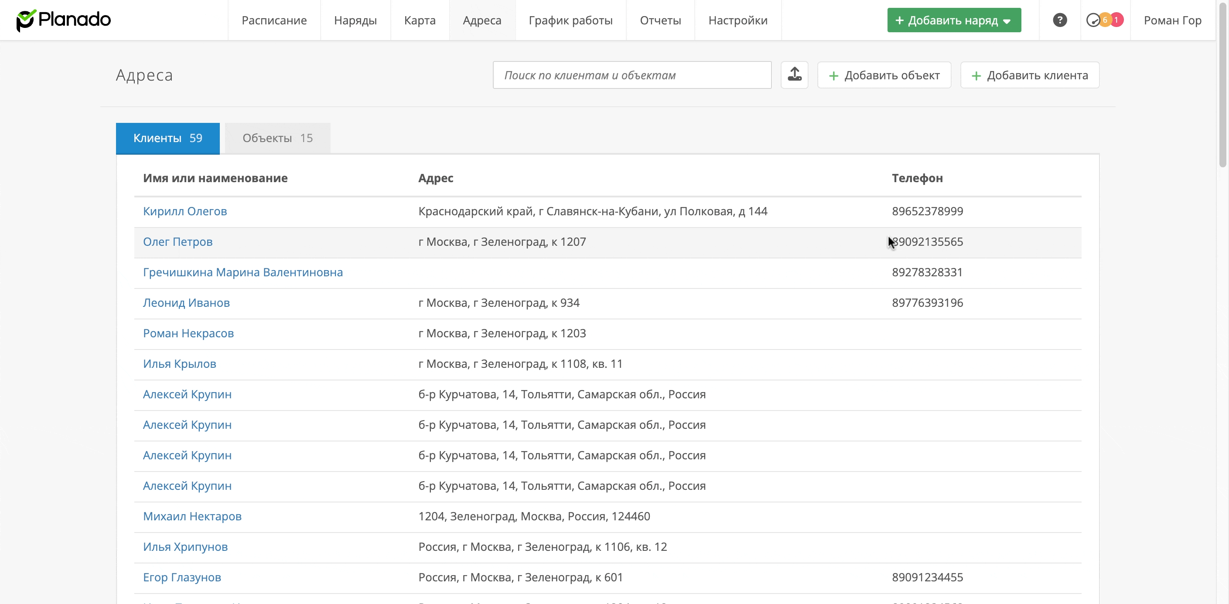The width and height of the screenshot is (1229, 604).
Task: Open client Олег Петров
Action: point(178,242)
